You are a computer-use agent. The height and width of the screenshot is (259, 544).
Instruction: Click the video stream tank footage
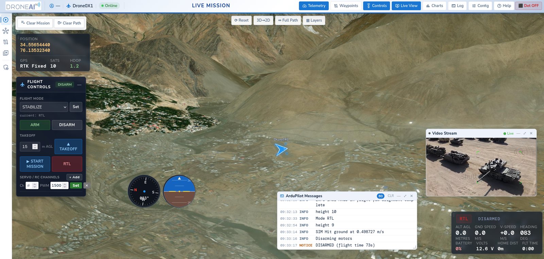coord(481,167)
